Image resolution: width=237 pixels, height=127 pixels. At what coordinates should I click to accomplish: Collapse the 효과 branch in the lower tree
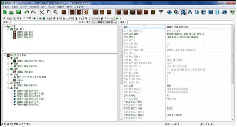(8, 88)
